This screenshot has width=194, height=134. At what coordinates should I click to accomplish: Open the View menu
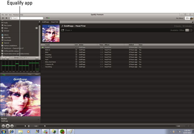click(11, 15)
